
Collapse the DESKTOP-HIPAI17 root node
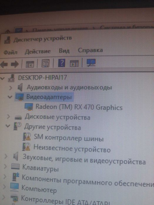tap(2, 78)
